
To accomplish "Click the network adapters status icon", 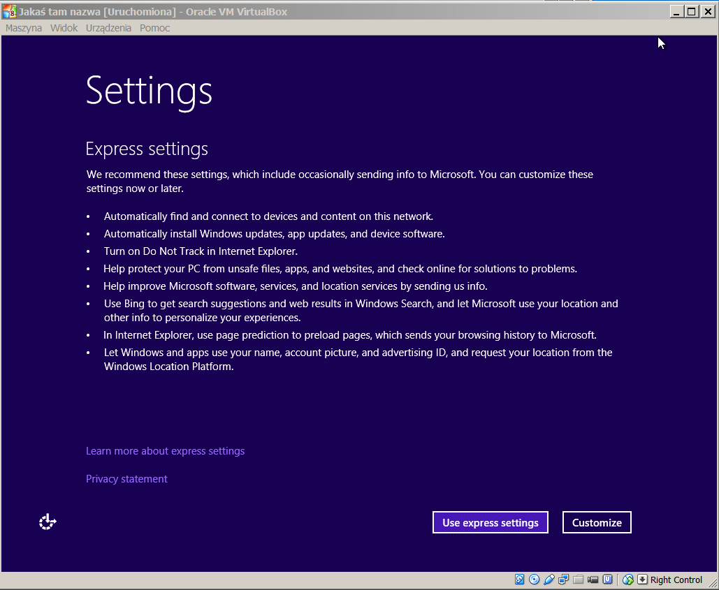I will tap(564, 580).
